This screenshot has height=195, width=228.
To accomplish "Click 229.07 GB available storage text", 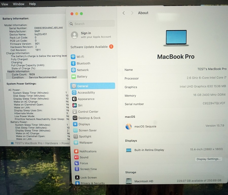I will click(x=199, y=181).
